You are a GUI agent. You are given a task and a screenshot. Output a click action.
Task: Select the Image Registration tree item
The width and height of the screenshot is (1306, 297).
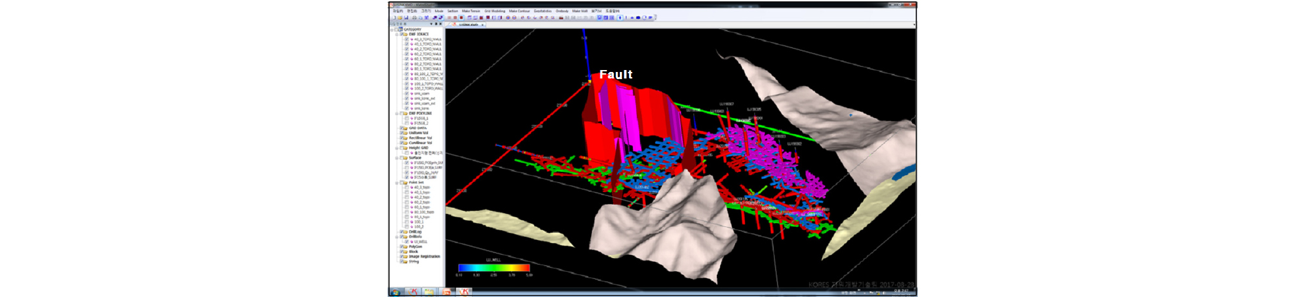[x=424, y=256]
